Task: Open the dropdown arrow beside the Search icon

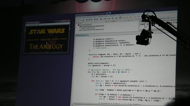Action: (103, 19)
